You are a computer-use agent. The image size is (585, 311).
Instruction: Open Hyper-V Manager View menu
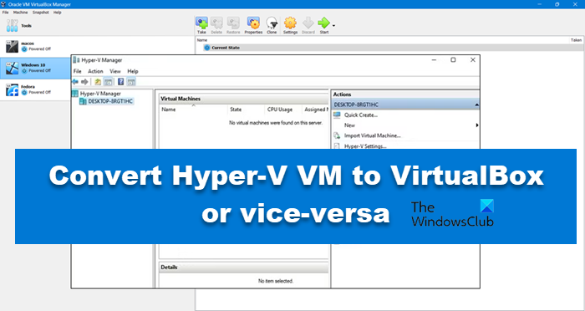[x=115, y=71]
